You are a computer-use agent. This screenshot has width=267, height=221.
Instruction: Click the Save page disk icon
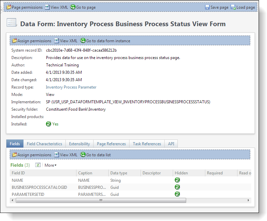coord(207,7)
